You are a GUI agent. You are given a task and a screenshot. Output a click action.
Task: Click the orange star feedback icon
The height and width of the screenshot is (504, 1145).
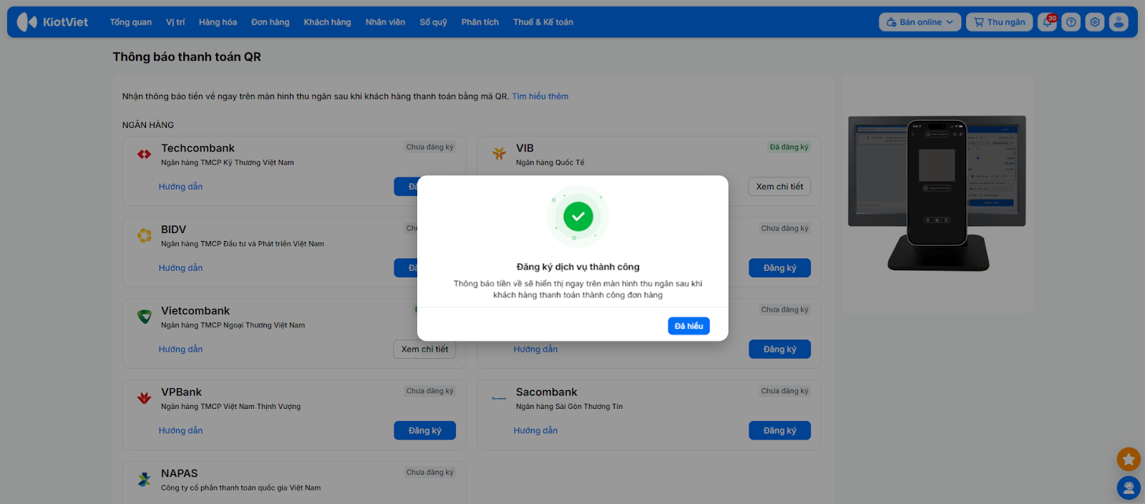click(1129, 459)
